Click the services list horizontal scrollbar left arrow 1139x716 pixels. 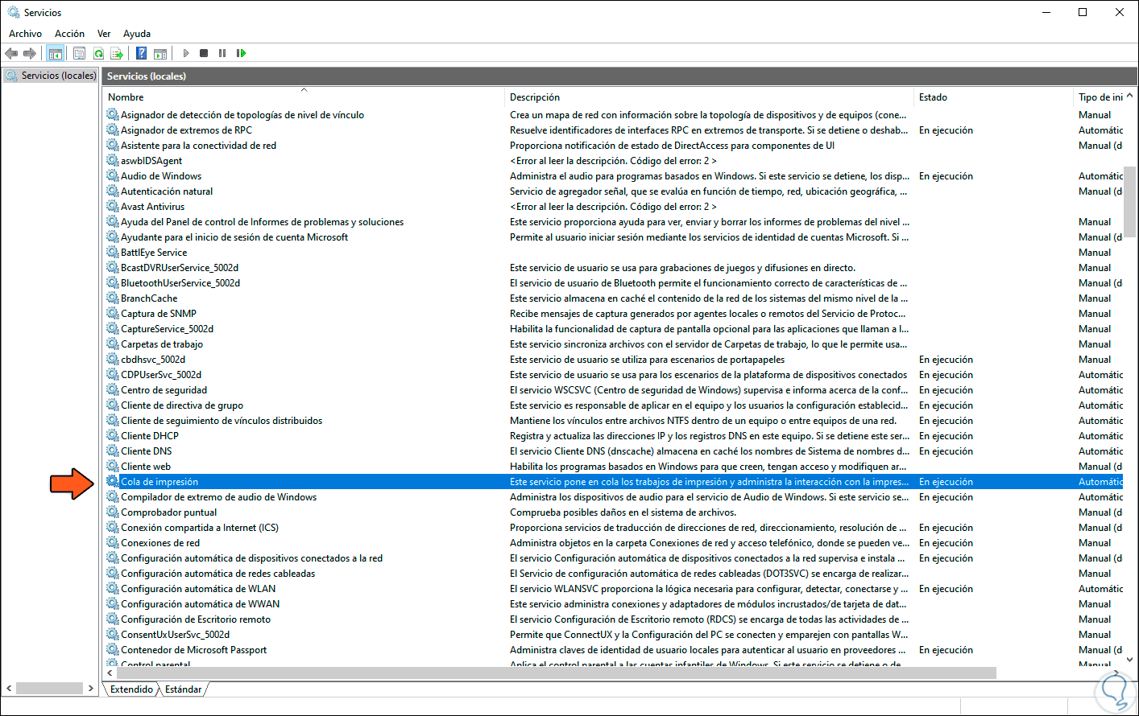[x=110, y=673]
